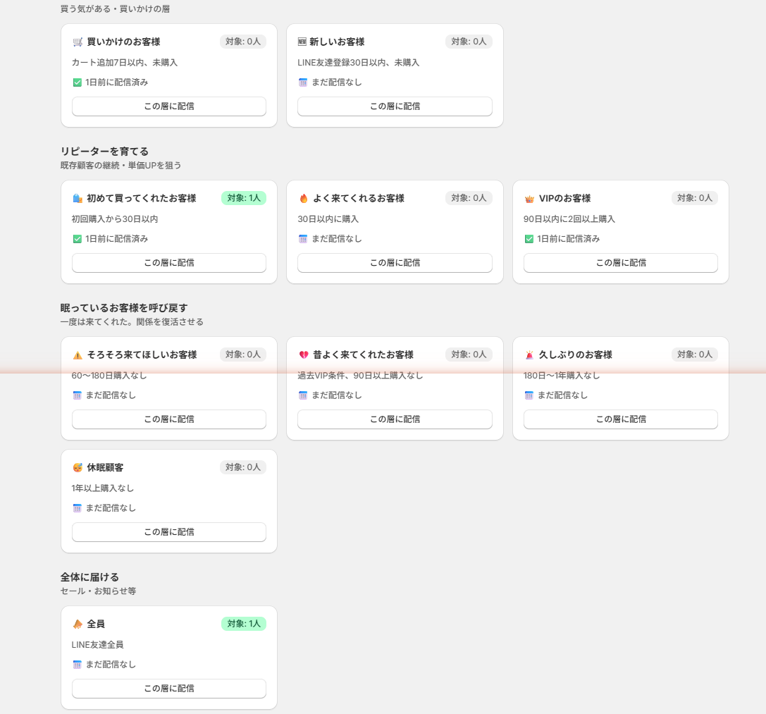Click the green check mark on VIPのお客様 card
This screenshot has height=714, width=766.
click(529, 239)
